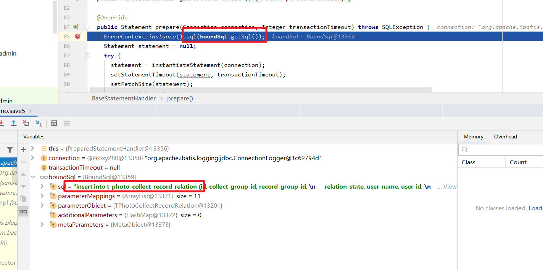Click the View link for sql value

(450, 187)
